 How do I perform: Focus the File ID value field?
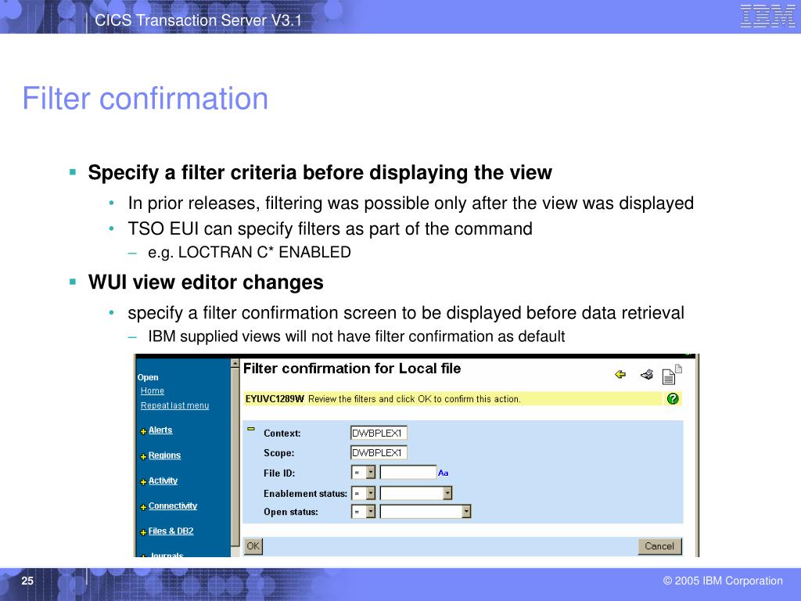[408, 472]
